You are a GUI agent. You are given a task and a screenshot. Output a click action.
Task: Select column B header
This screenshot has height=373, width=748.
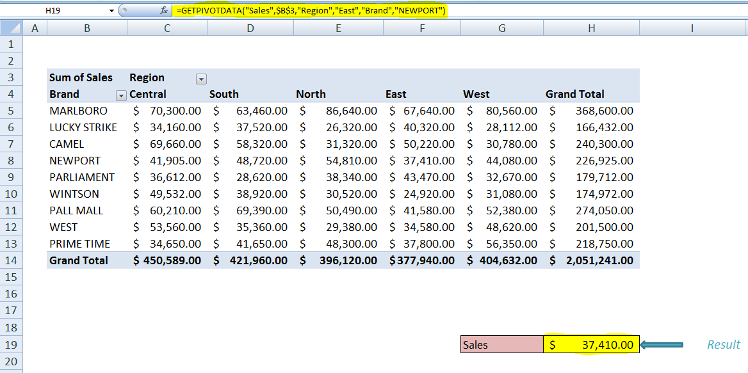87,29
